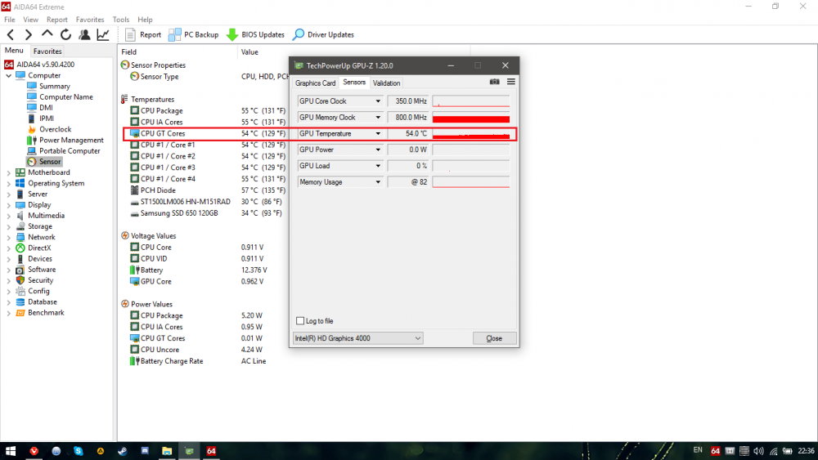The image size is (818, 460).
Task: Select Computer Name tree item
Action: pyautogui.click(x=65, y=97)
